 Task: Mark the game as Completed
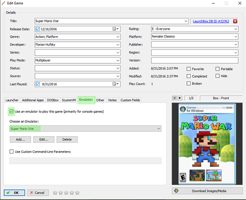pos(189,76)
